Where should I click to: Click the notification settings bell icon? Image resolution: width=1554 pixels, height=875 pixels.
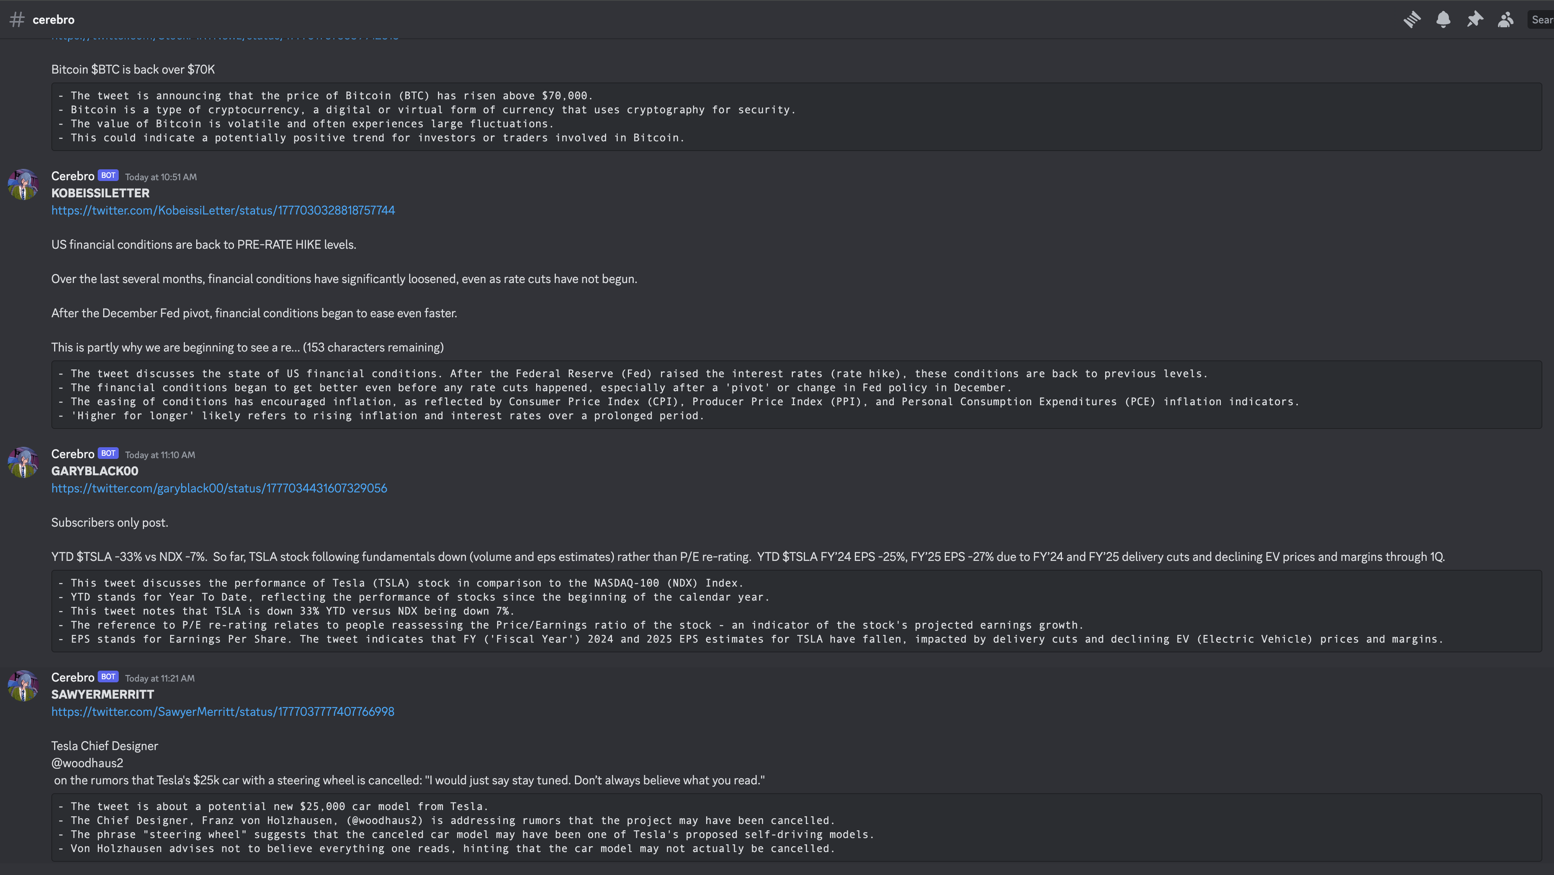(1443, 19)
